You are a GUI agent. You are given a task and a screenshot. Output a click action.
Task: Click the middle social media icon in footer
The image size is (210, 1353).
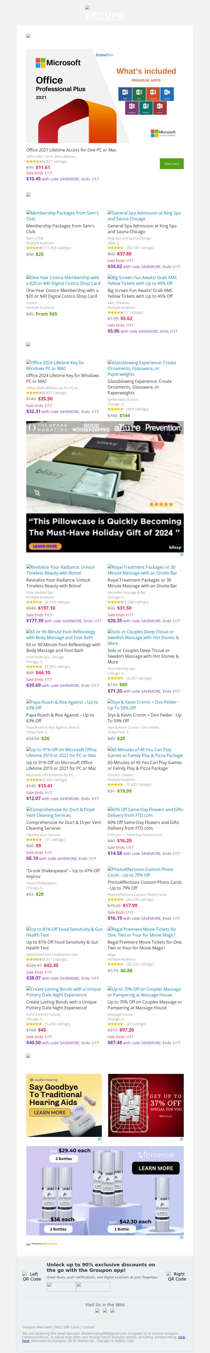(x=105, y=1311)
